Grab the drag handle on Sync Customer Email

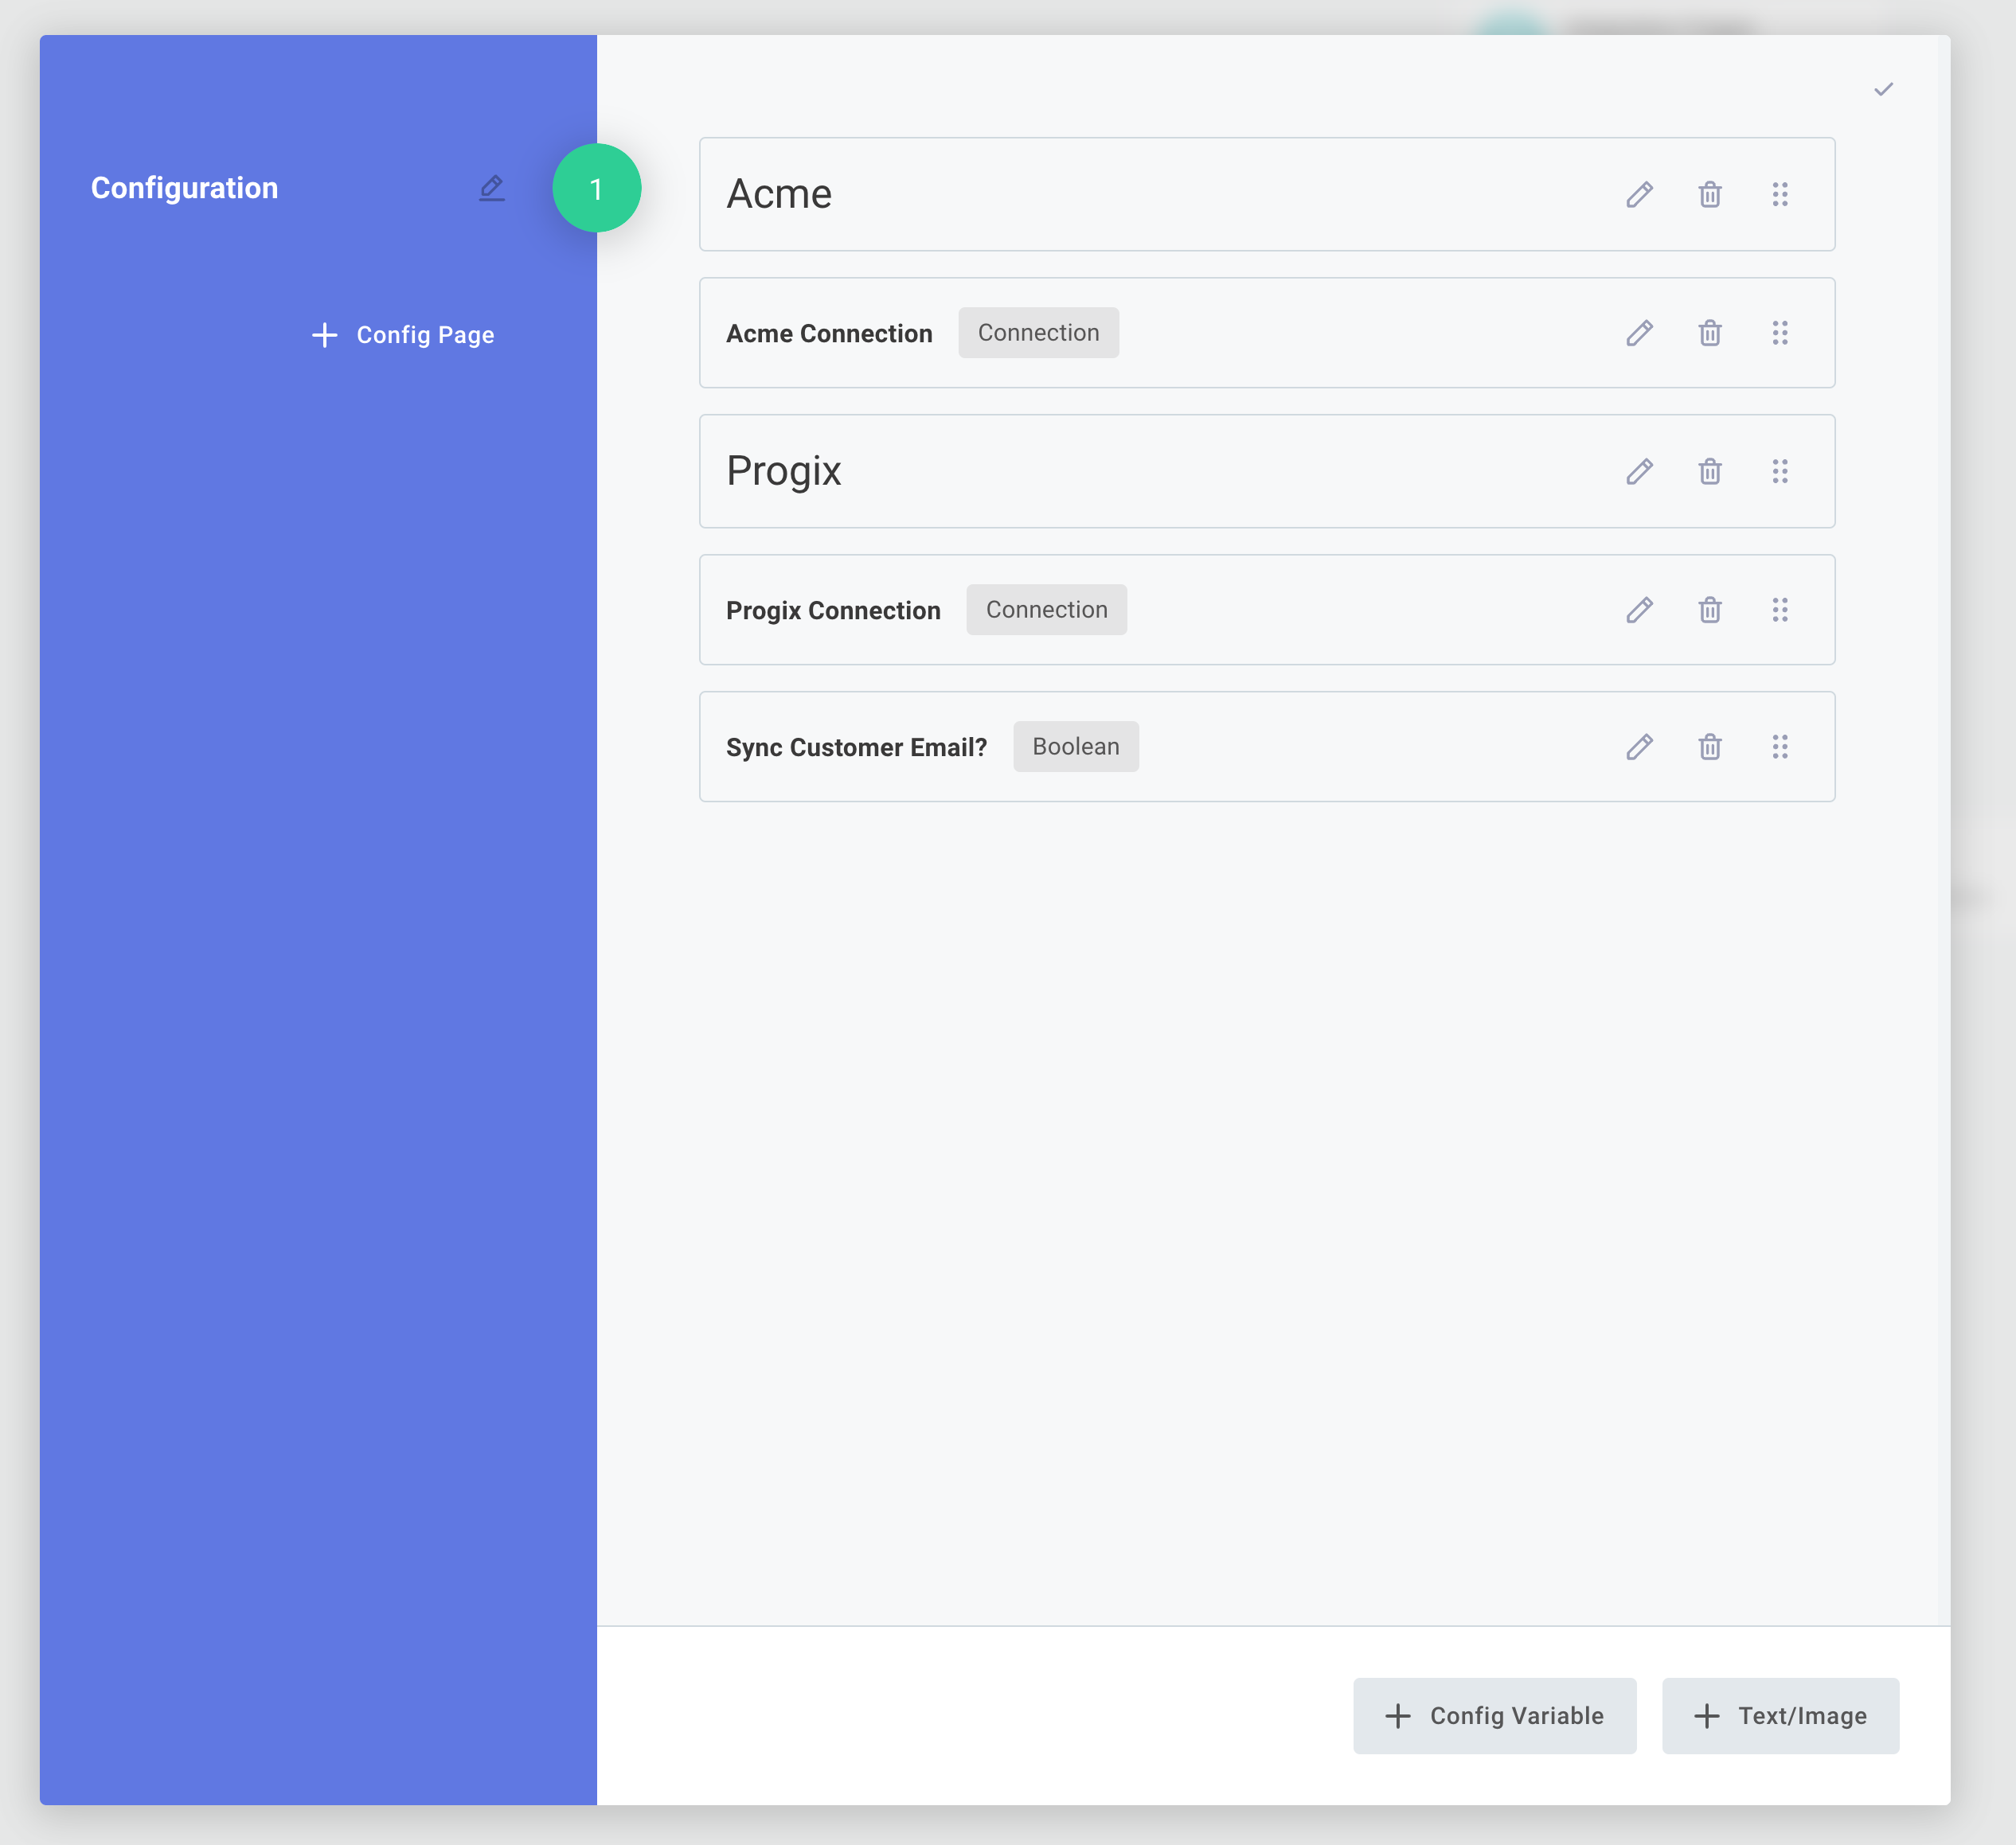pyautogui.click(x=1781, y=747)
